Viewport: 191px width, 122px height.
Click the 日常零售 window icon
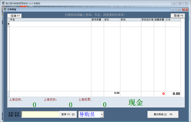tap(5, 9)
